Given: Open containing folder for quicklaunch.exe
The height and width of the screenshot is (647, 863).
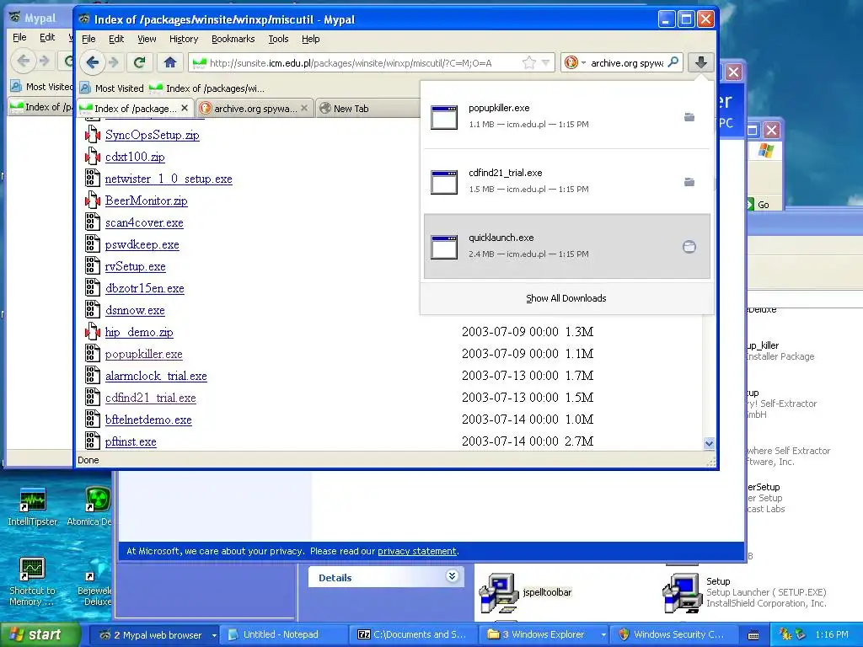Looking at the screenshot, I should (x=689, y=247).
